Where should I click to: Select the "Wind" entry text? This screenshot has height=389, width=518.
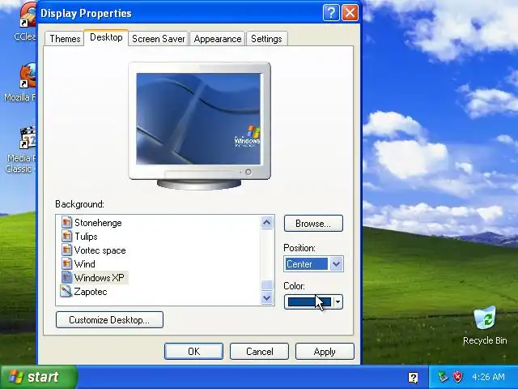(84, 264)
